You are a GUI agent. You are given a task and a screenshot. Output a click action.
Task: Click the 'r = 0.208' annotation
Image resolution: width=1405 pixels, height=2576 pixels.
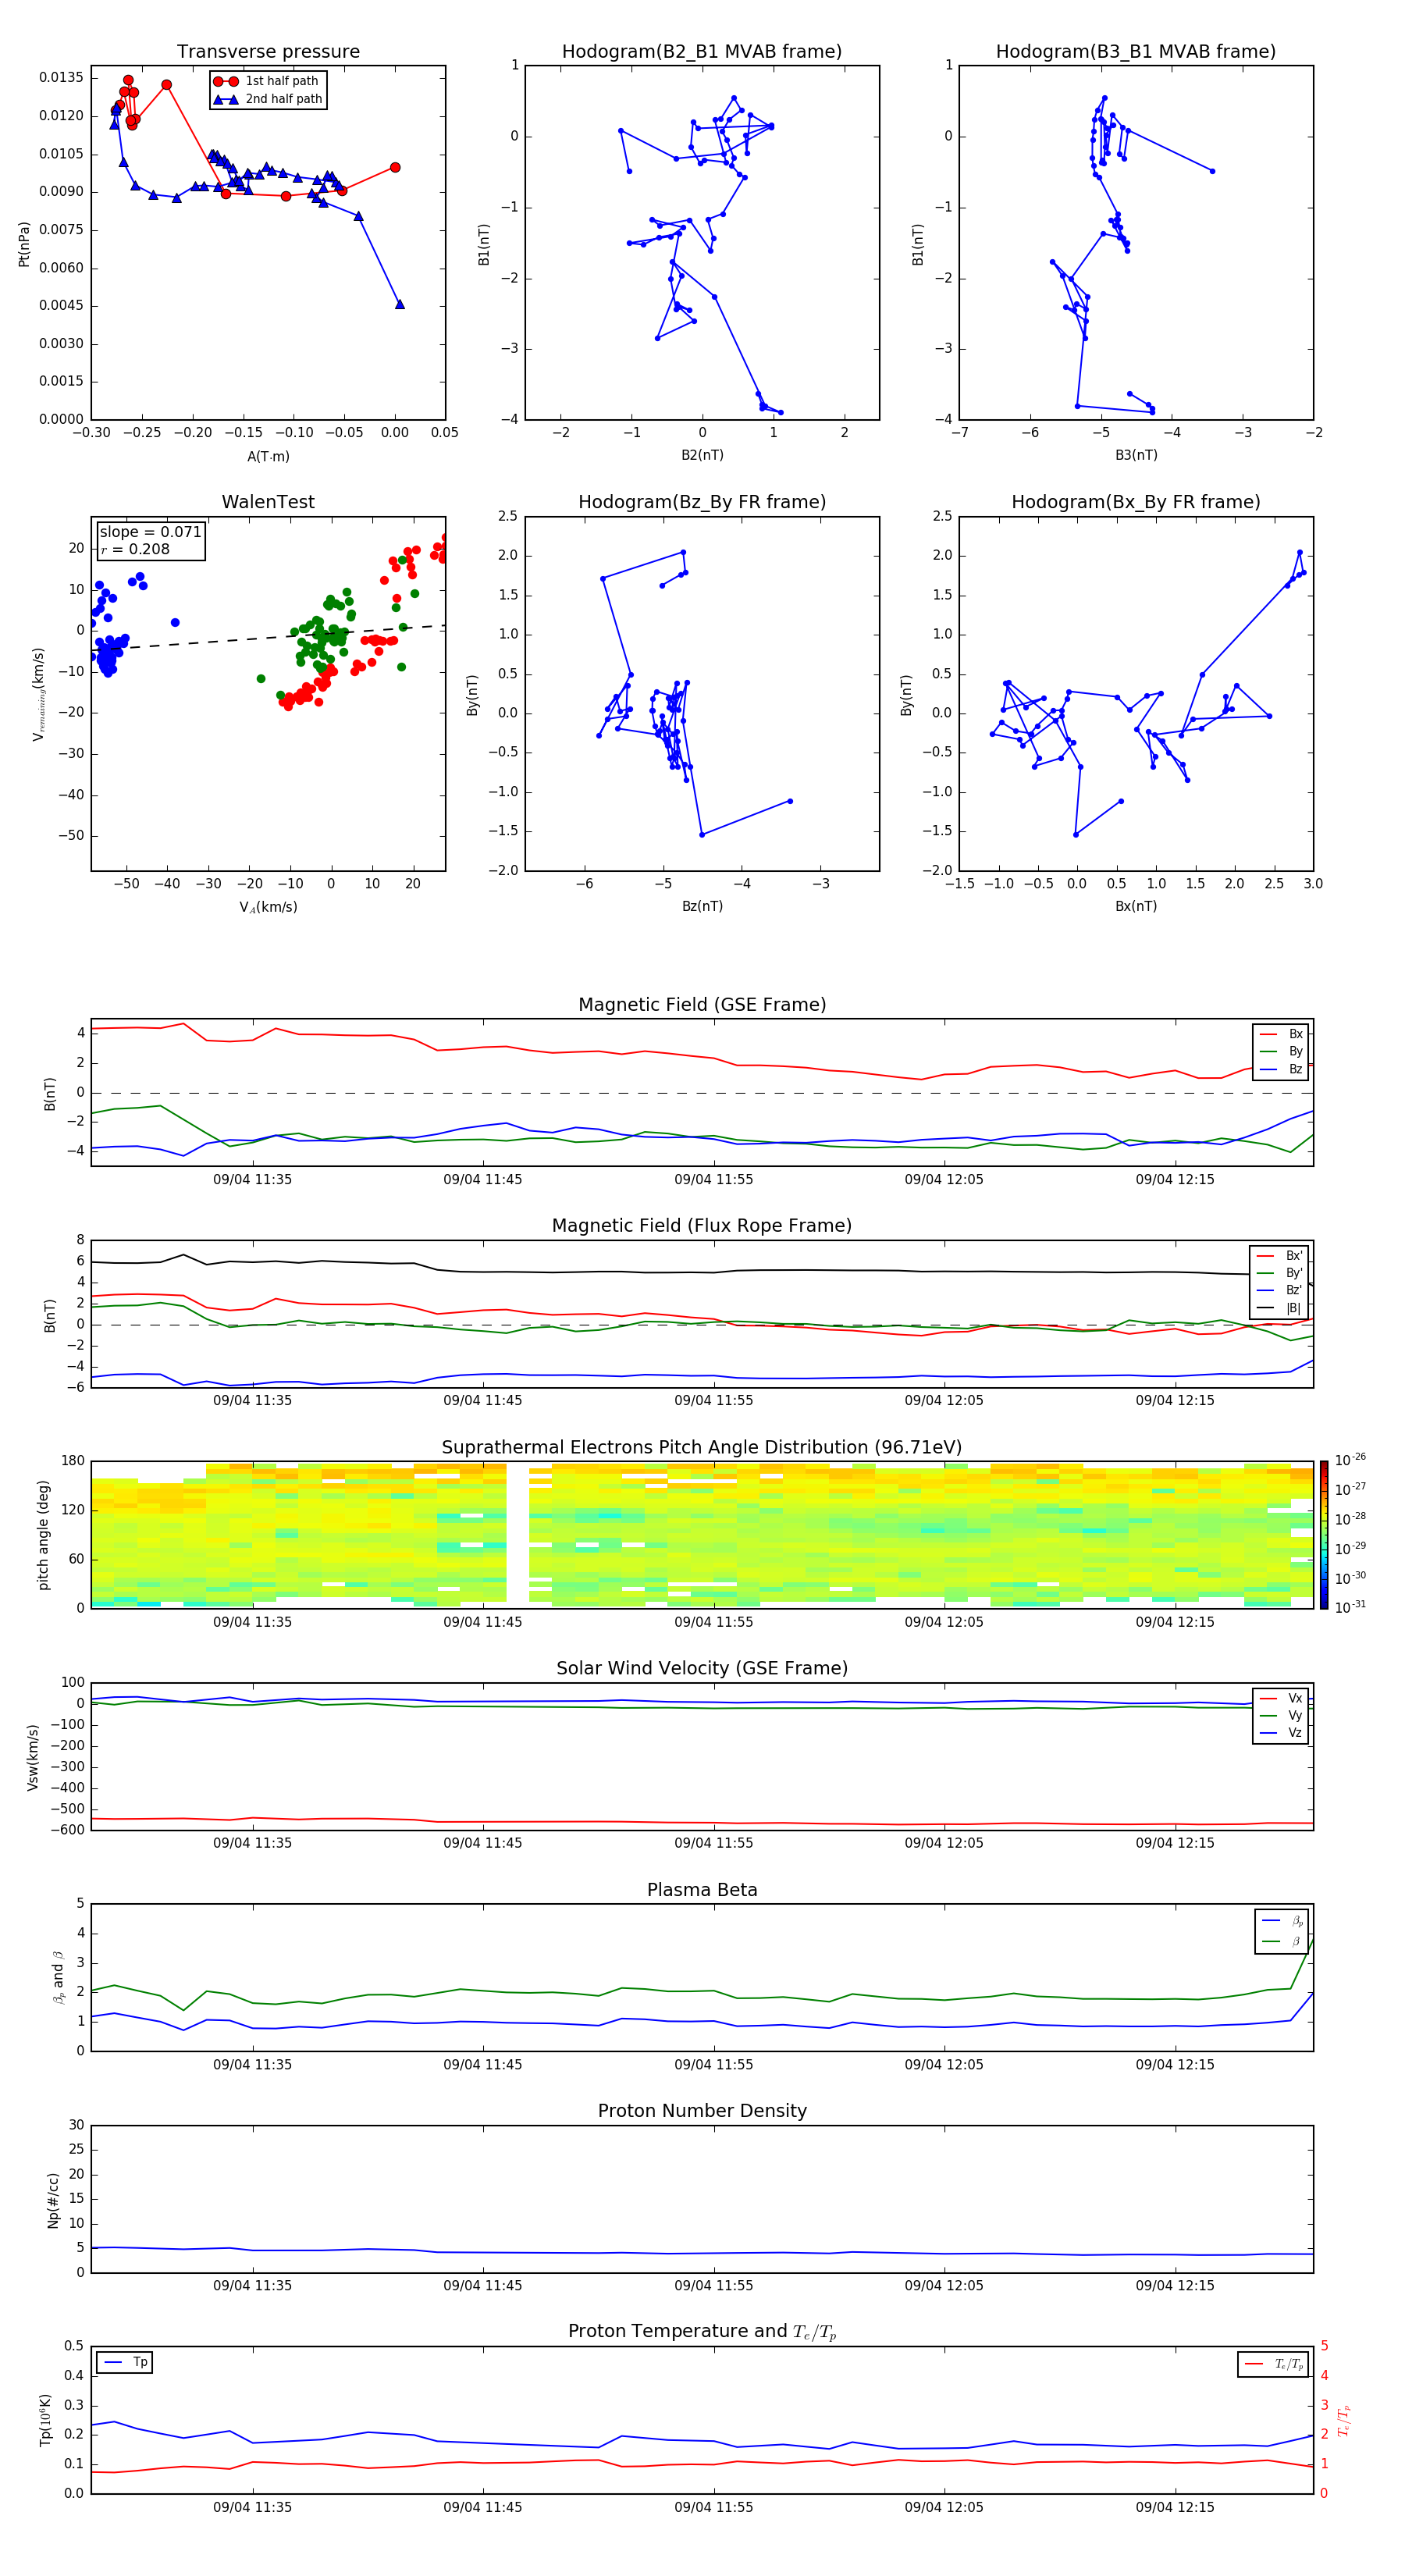click(x=135, y=549)
